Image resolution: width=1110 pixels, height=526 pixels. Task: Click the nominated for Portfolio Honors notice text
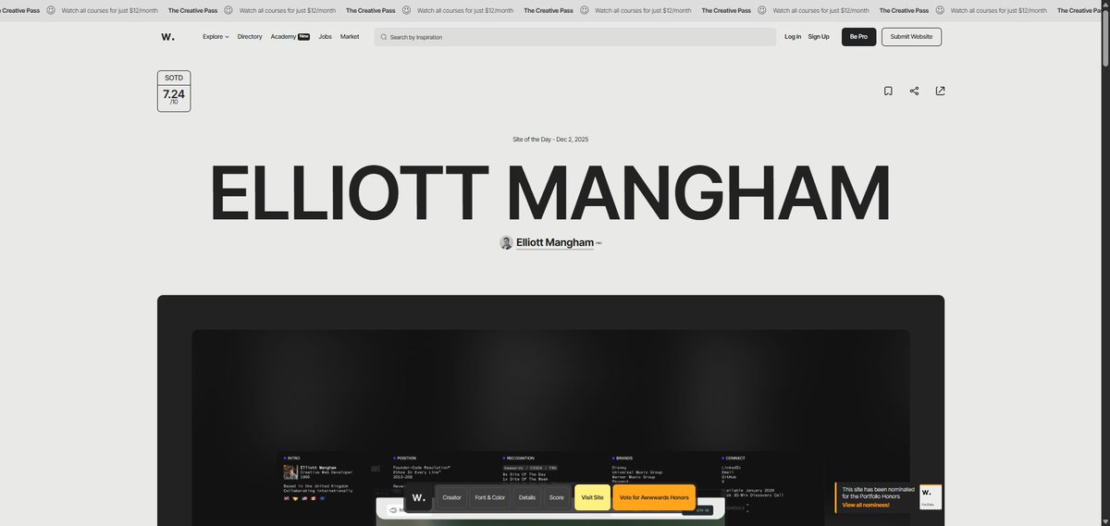coord(879,494)
